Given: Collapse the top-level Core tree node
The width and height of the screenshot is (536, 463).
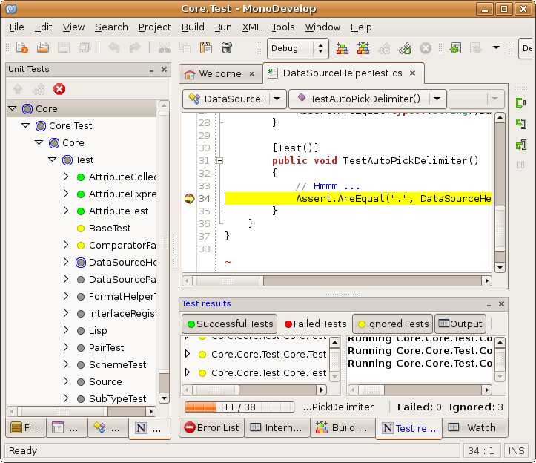Looking at the screenshot, I should click(13, 108).
